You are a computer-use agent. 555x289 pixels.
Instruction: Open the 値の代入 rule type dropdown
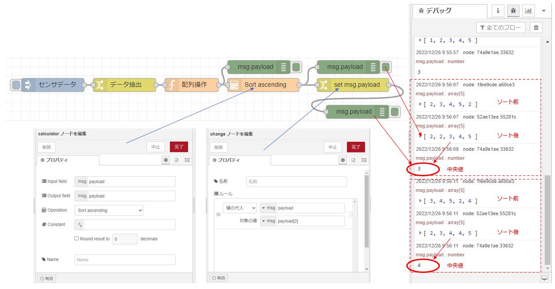(240, 208)
